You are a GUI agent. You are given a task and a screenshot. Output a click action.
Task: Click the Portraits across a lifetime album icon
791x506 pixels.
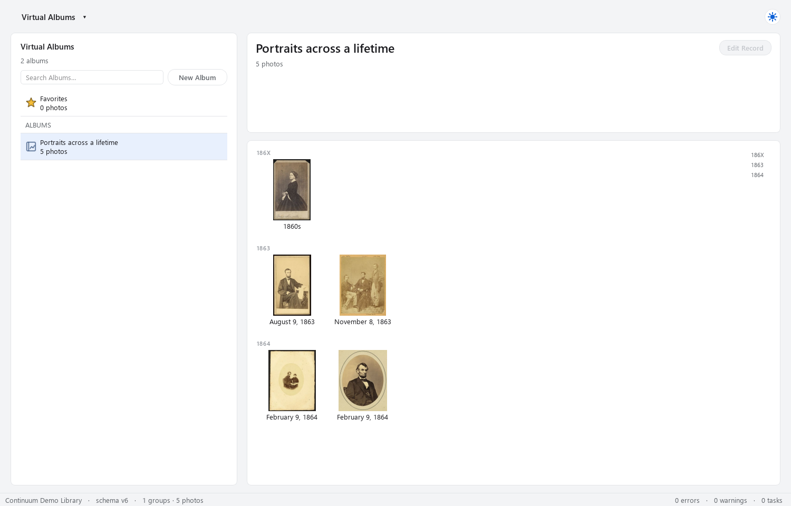[x=31, y=147]
